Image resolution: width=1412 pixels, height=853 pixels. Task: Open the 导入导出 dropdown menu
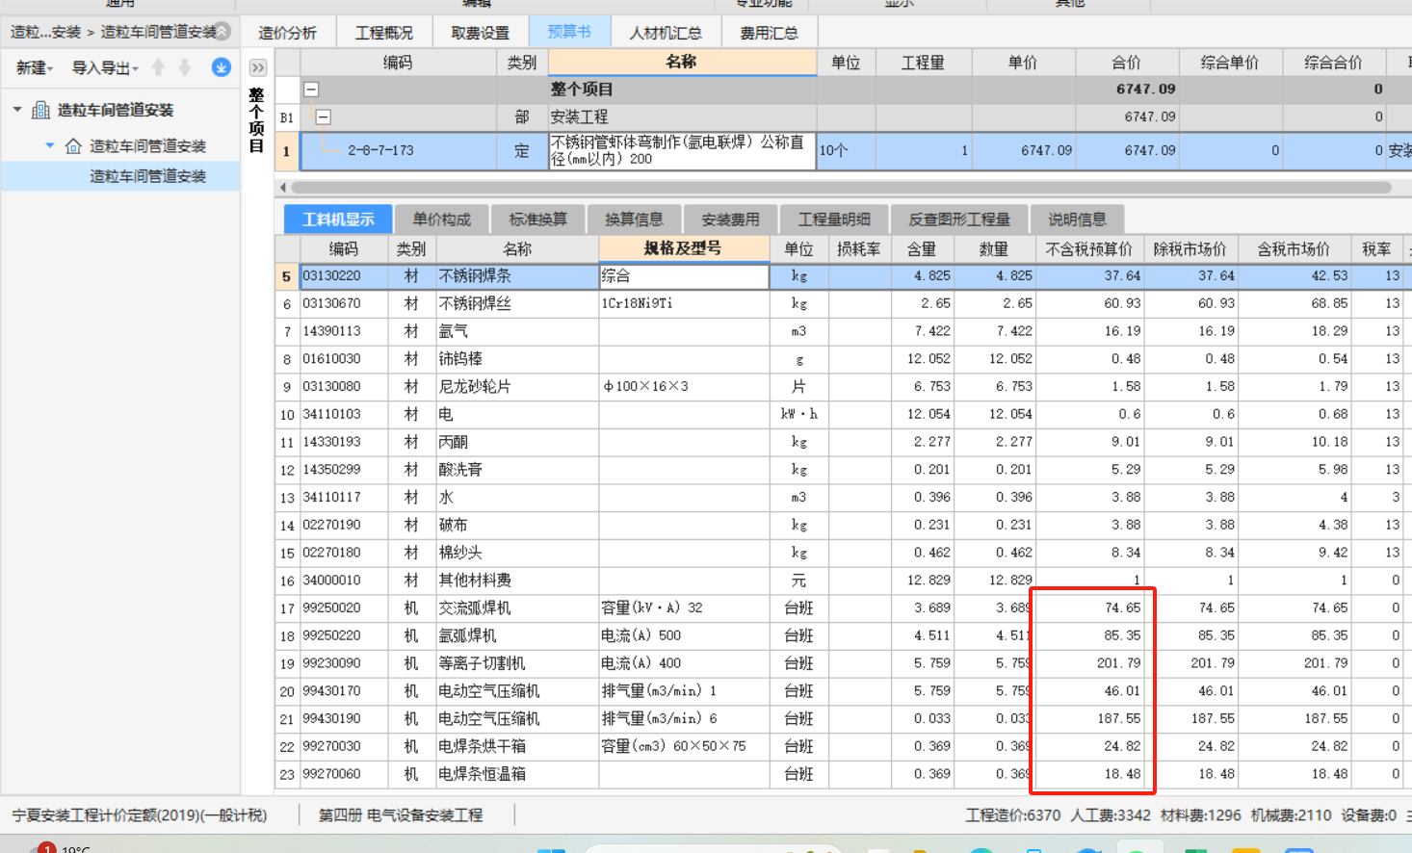[105, 67]
